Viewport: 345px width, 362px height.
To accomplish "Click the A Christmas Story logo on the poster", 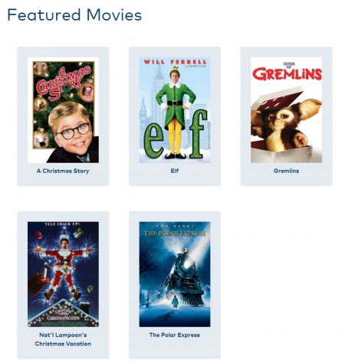I will pos(64,83).
